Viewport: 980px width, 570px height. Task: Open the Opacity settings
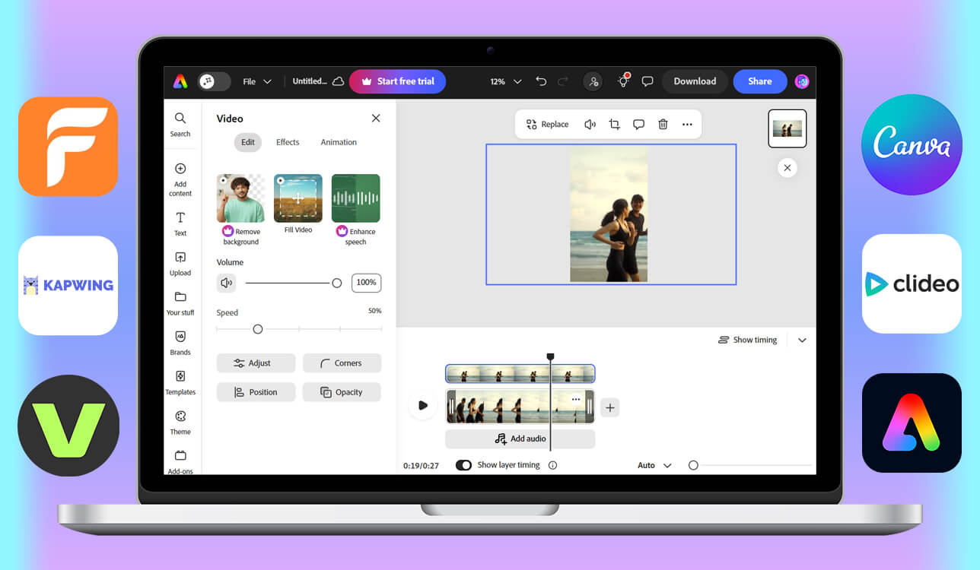(x=342, y=392)
